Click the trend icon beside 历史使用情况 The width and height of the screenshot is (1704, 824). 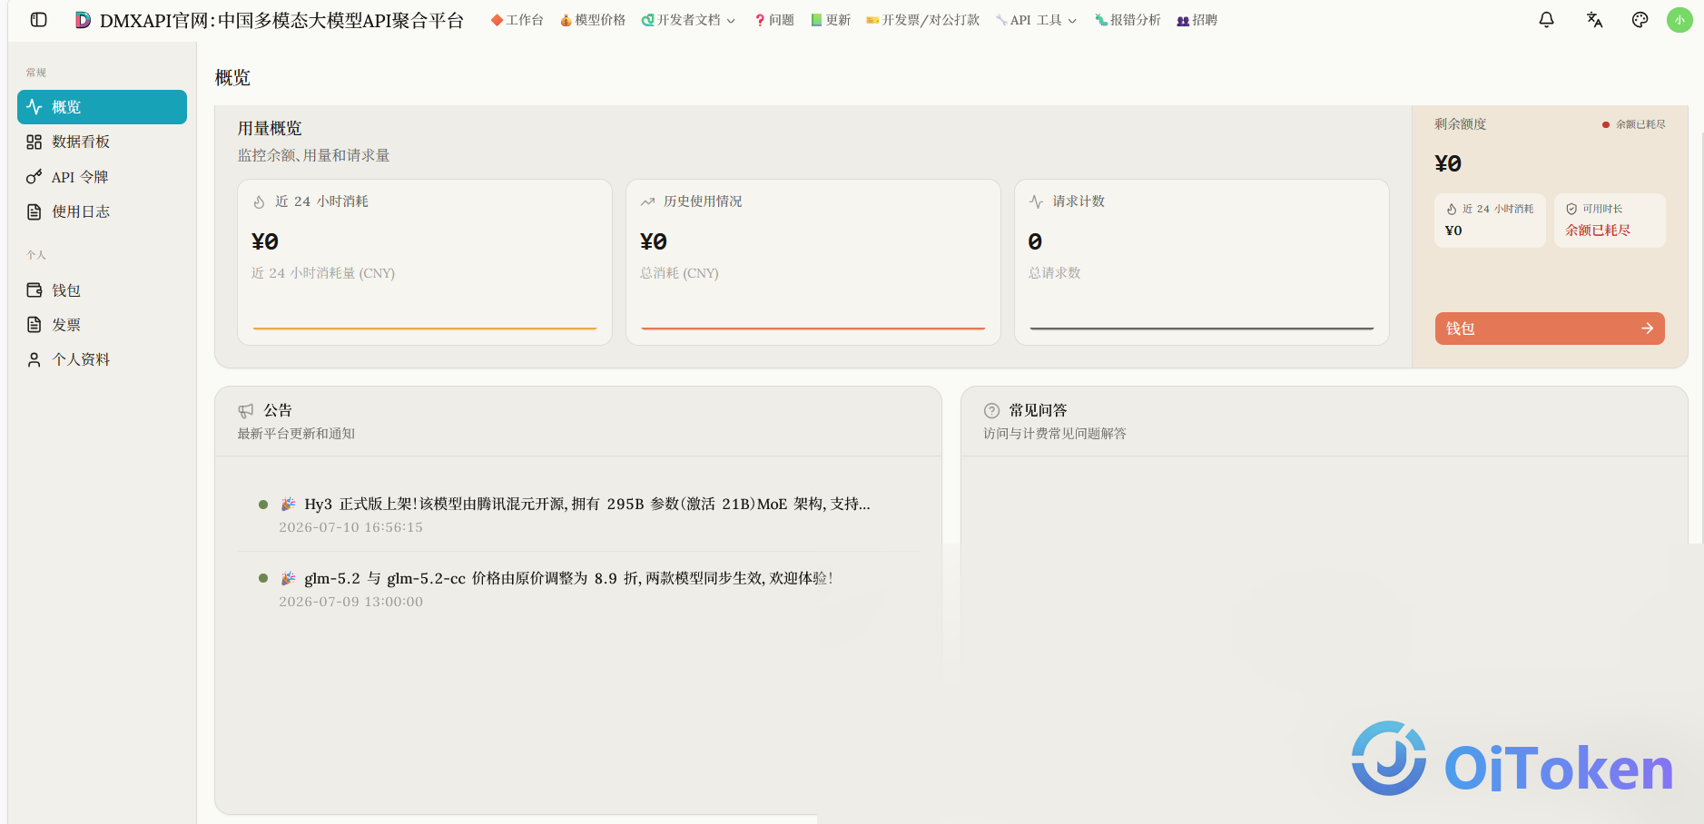click(x=647, y=201)
